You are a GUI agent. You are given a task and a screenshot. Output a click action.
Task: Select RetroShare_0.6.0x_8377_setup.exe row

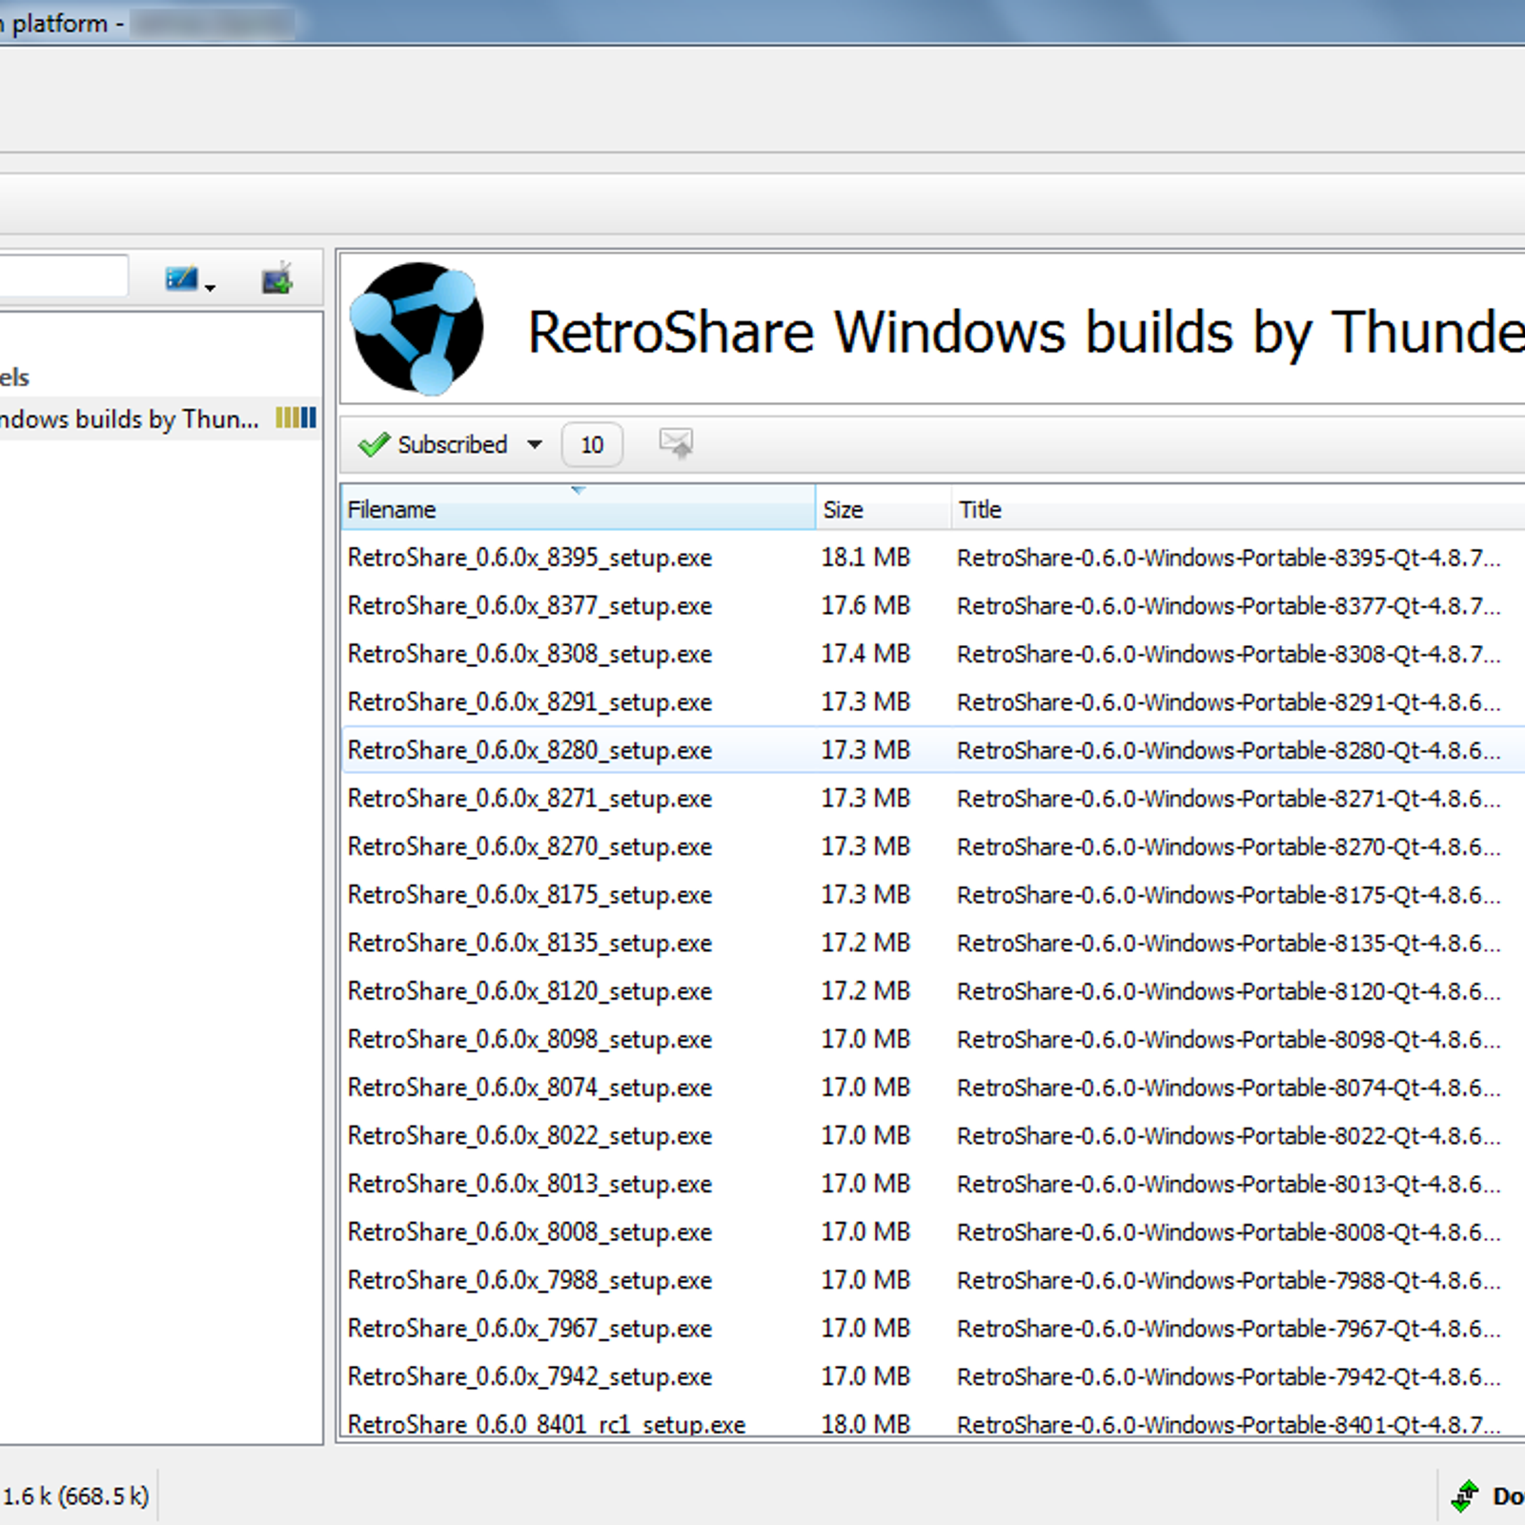point(933,606)
